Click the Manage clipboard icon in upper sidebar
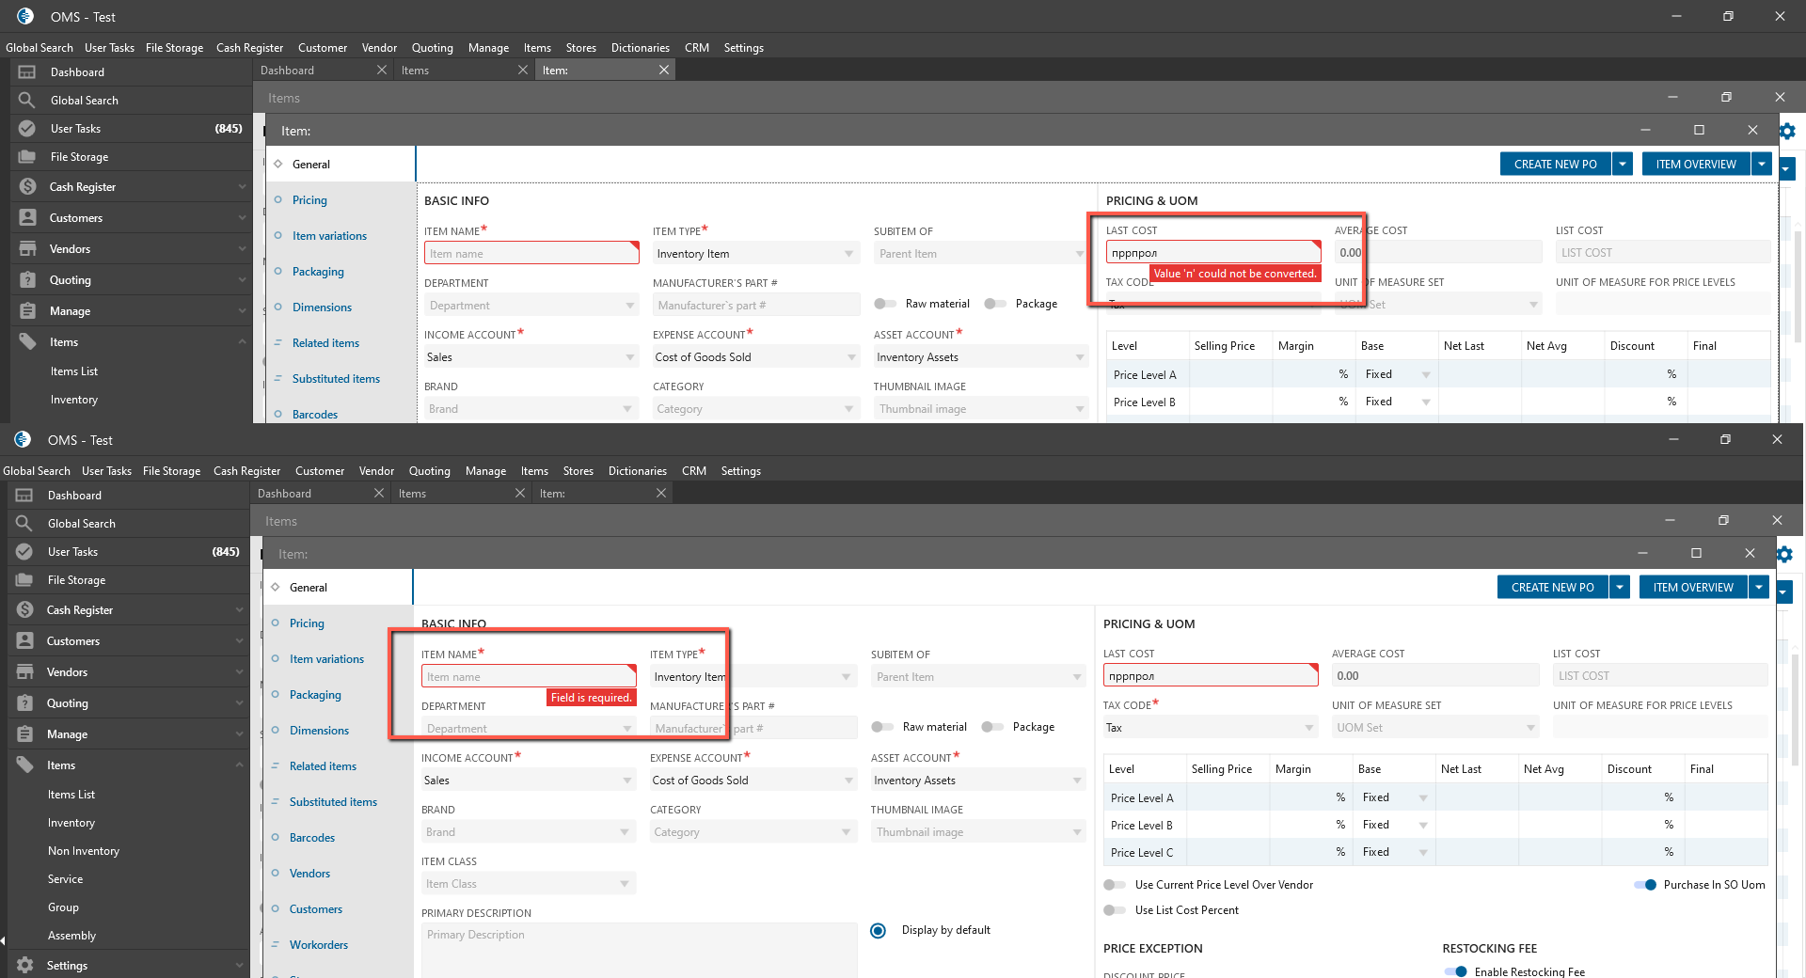Image resolution: width=1806 pixels, height=978 pixels. pos(27,311)
